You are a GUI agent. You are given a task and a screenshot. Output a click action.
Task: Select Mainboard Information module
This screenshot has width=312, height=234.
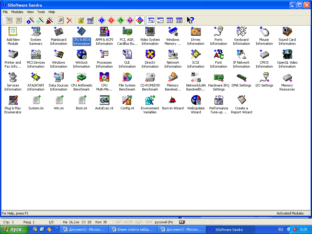[x=58, y=36]
